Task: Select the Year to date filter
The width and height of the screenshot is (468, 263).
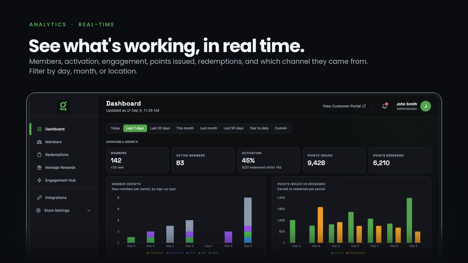Action: pos(259,128)
